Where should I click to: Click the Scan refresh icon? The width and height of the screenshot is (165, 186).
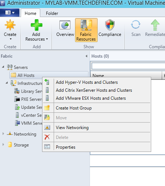pyautogui.click(x=136, y=25)
